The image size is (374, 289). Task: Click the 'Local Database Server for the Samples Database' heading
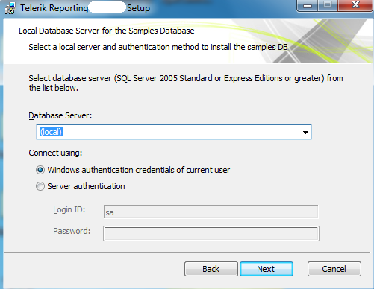(107, 31)
